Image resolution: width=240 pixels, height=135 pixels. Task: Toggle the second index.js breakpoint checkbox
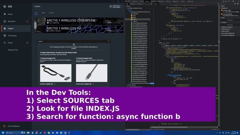click(222, 14)
